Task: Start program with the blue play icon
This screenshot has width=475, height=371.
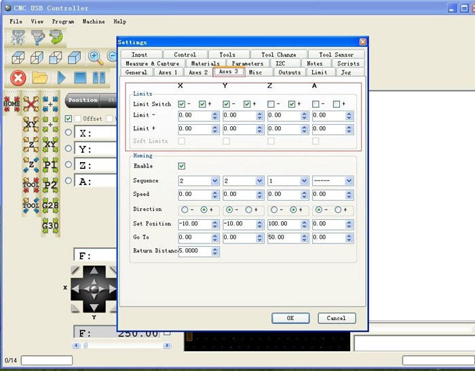Action: (62, 78)
